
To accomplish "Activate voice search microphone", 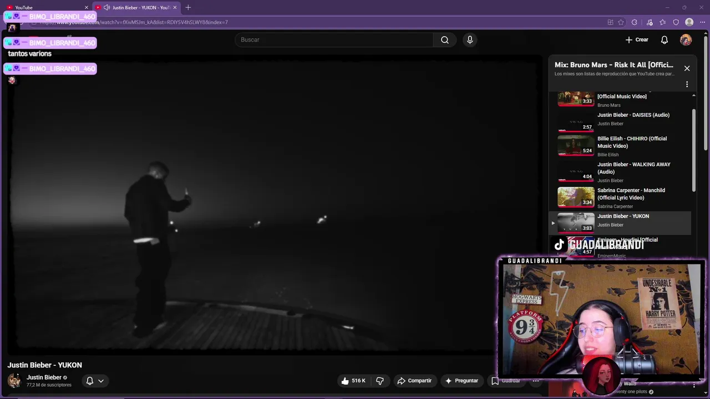I will pos(470,40).
